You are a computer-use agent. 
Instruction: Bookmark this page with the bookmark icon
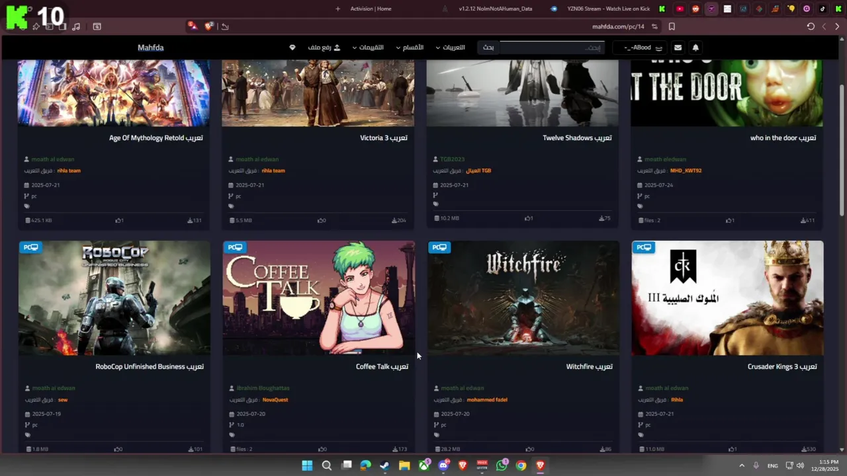[x=672, y=26]
